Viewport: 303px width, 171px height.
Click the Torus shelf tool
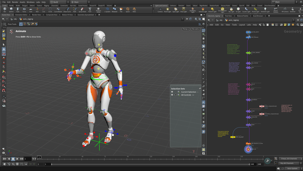(24, 10)
